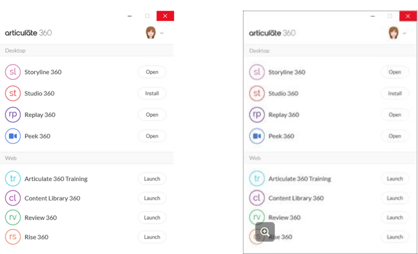Launch Rise 360 in the left window
The image size is (418, 254).
pos(152,237)
